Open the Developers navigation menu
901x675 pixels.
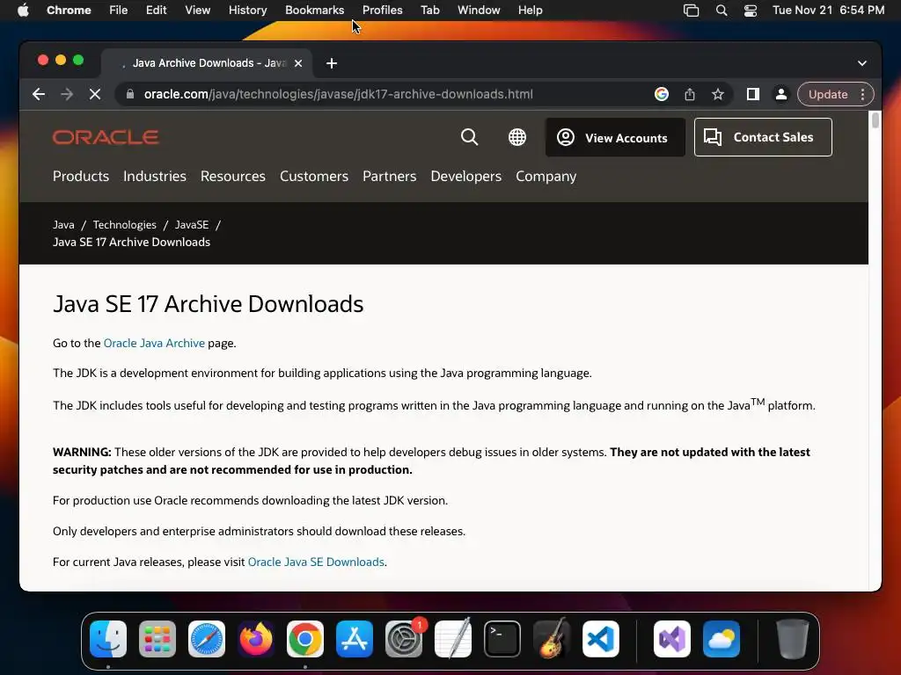[x=466, y=176]
